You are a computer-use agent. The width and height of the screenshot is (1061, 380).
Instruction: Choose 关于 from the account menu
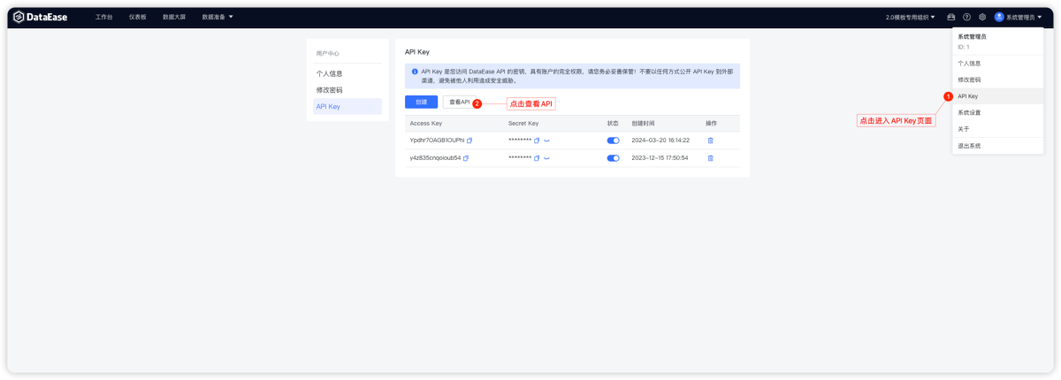997,129
